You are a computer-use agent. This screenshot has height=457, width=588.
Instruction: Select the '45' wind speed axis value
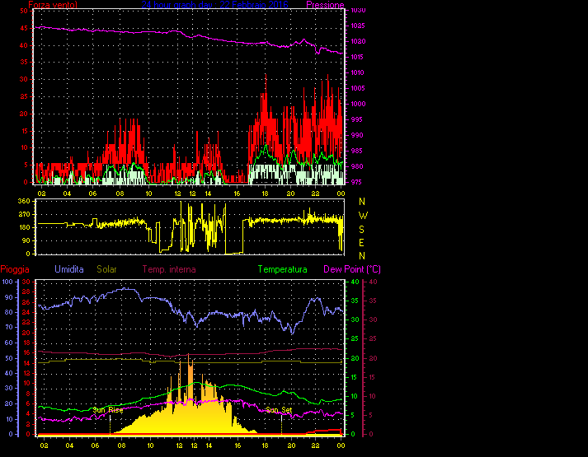coord(24,28)
